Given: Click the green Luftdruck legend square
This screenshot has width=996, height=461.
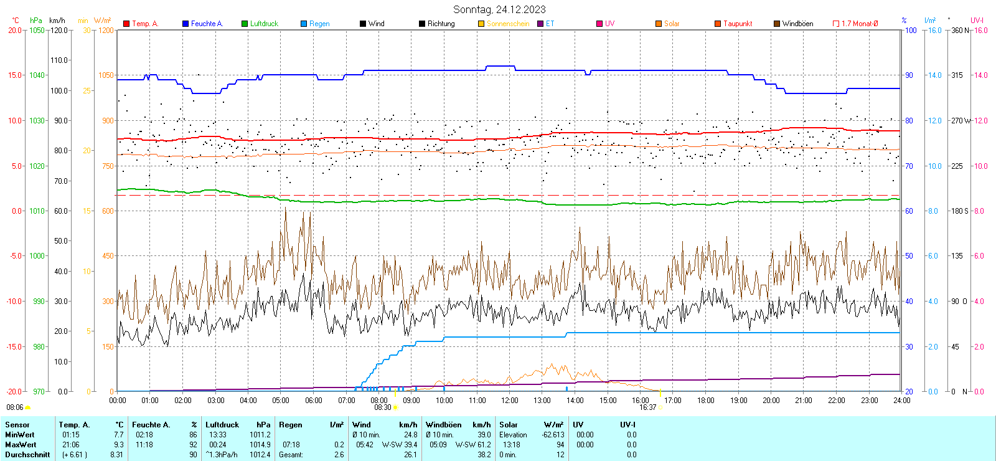Looking at the screenshot, I should click(x=245, y=24).
